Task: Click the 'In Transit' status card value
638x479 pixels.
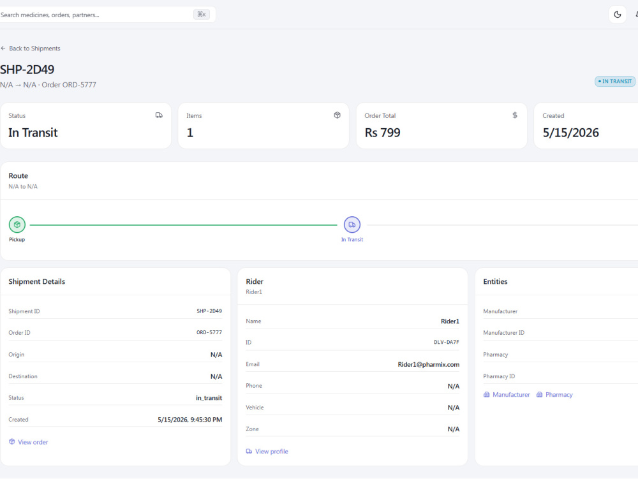Action: click(x=33, y=133)
